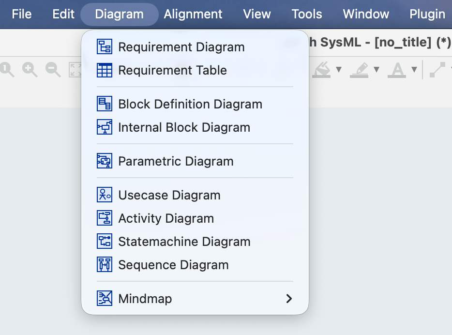Open the Line Color dropdown arrow
Viewport: 452px width, 335px height.
(x=376, y=69)
